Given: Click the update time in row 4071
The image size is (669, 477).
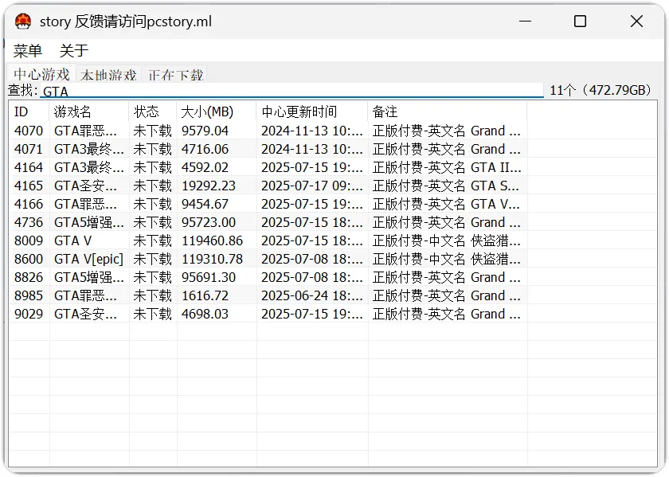Looking at the screenshot, I should coord(312,149).
